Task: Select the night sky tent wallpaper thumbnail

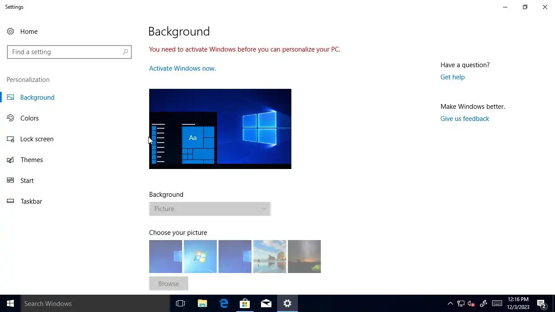Action: pyautogui.click(x=304, y=257)
